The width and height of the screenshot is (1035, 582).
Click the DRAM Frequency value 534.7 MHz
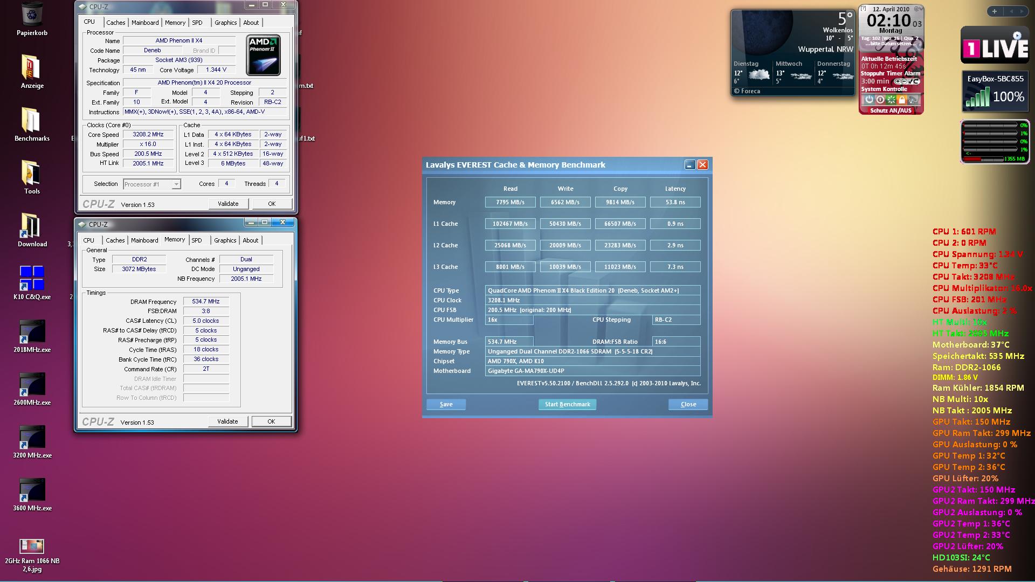206,302
